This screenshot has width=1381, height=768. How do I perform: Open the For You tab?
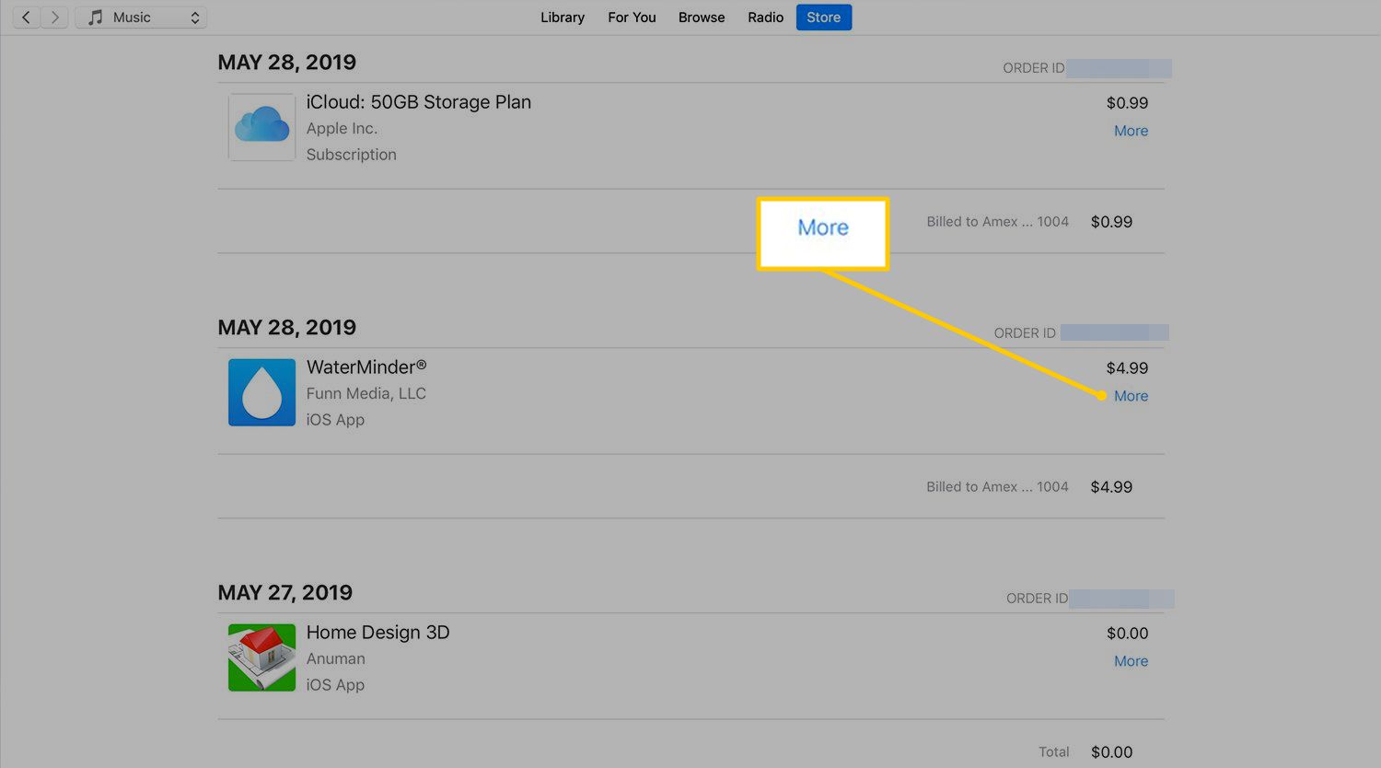click(632, 17)
